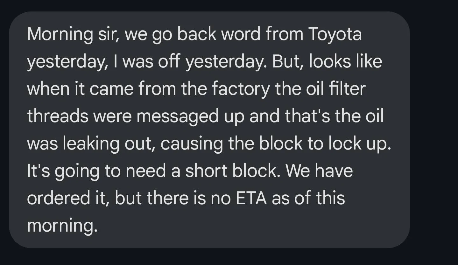The height and width of the screenshot is (265, 458).
Task: Click the word "threads"
Action: point(58,116)
